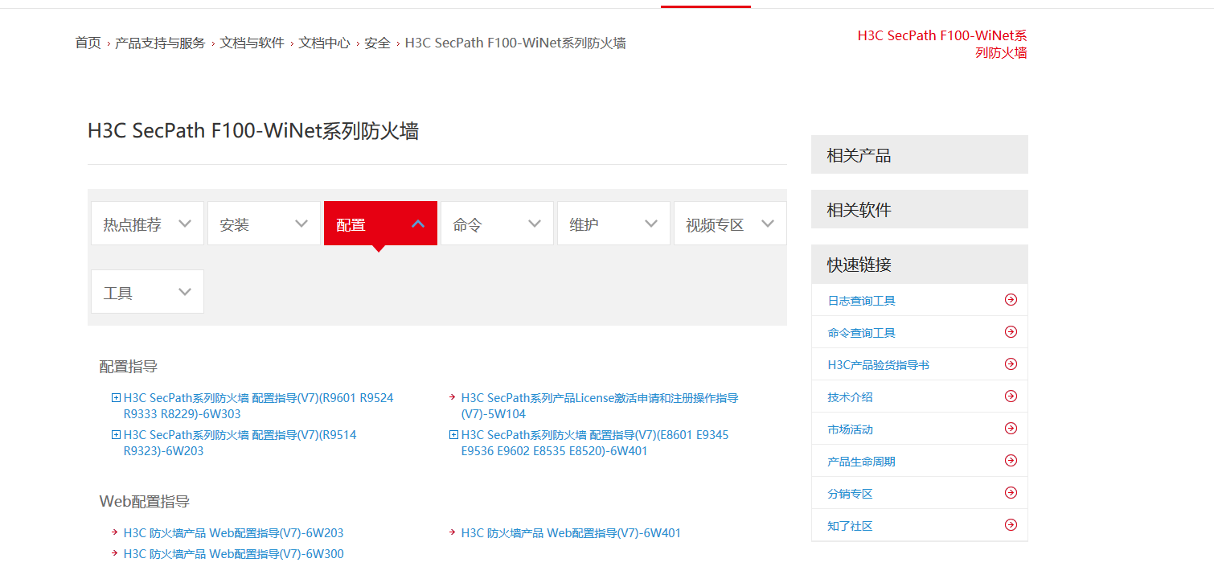Open the 热点推荐 dropdown tab
Image resolution: width=1214 pixels, height=575 pixels.
click(x=147, y=224)
